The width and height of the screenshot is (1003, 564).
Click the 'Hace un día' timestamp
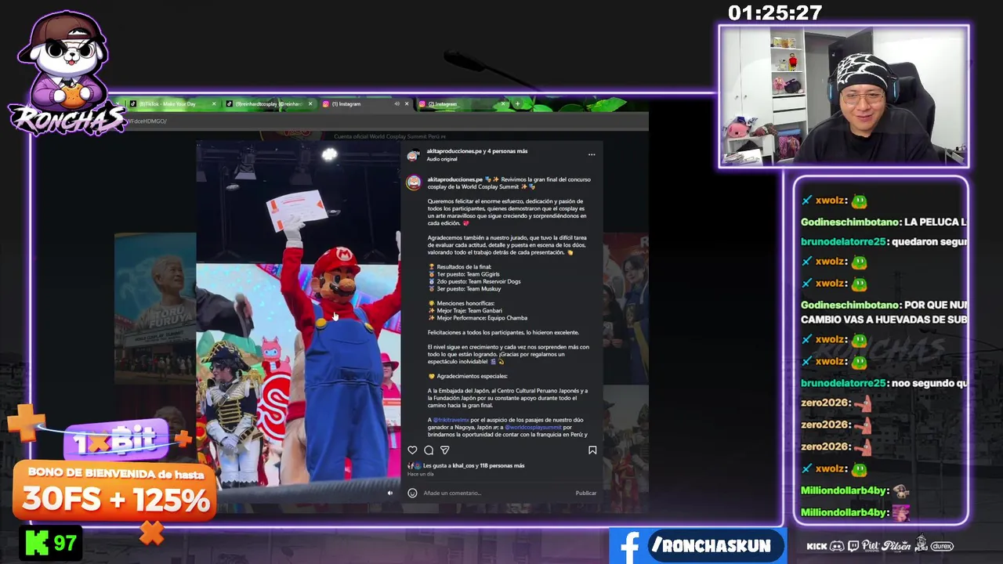coord(421,474)
